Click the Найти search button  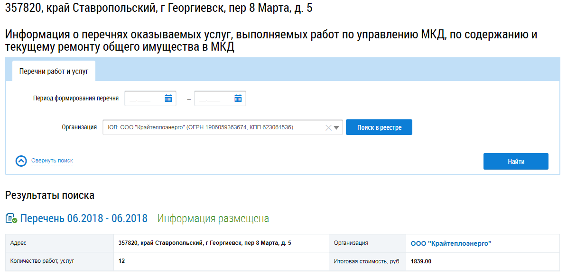pyautogui.click(x=515, y=161)
